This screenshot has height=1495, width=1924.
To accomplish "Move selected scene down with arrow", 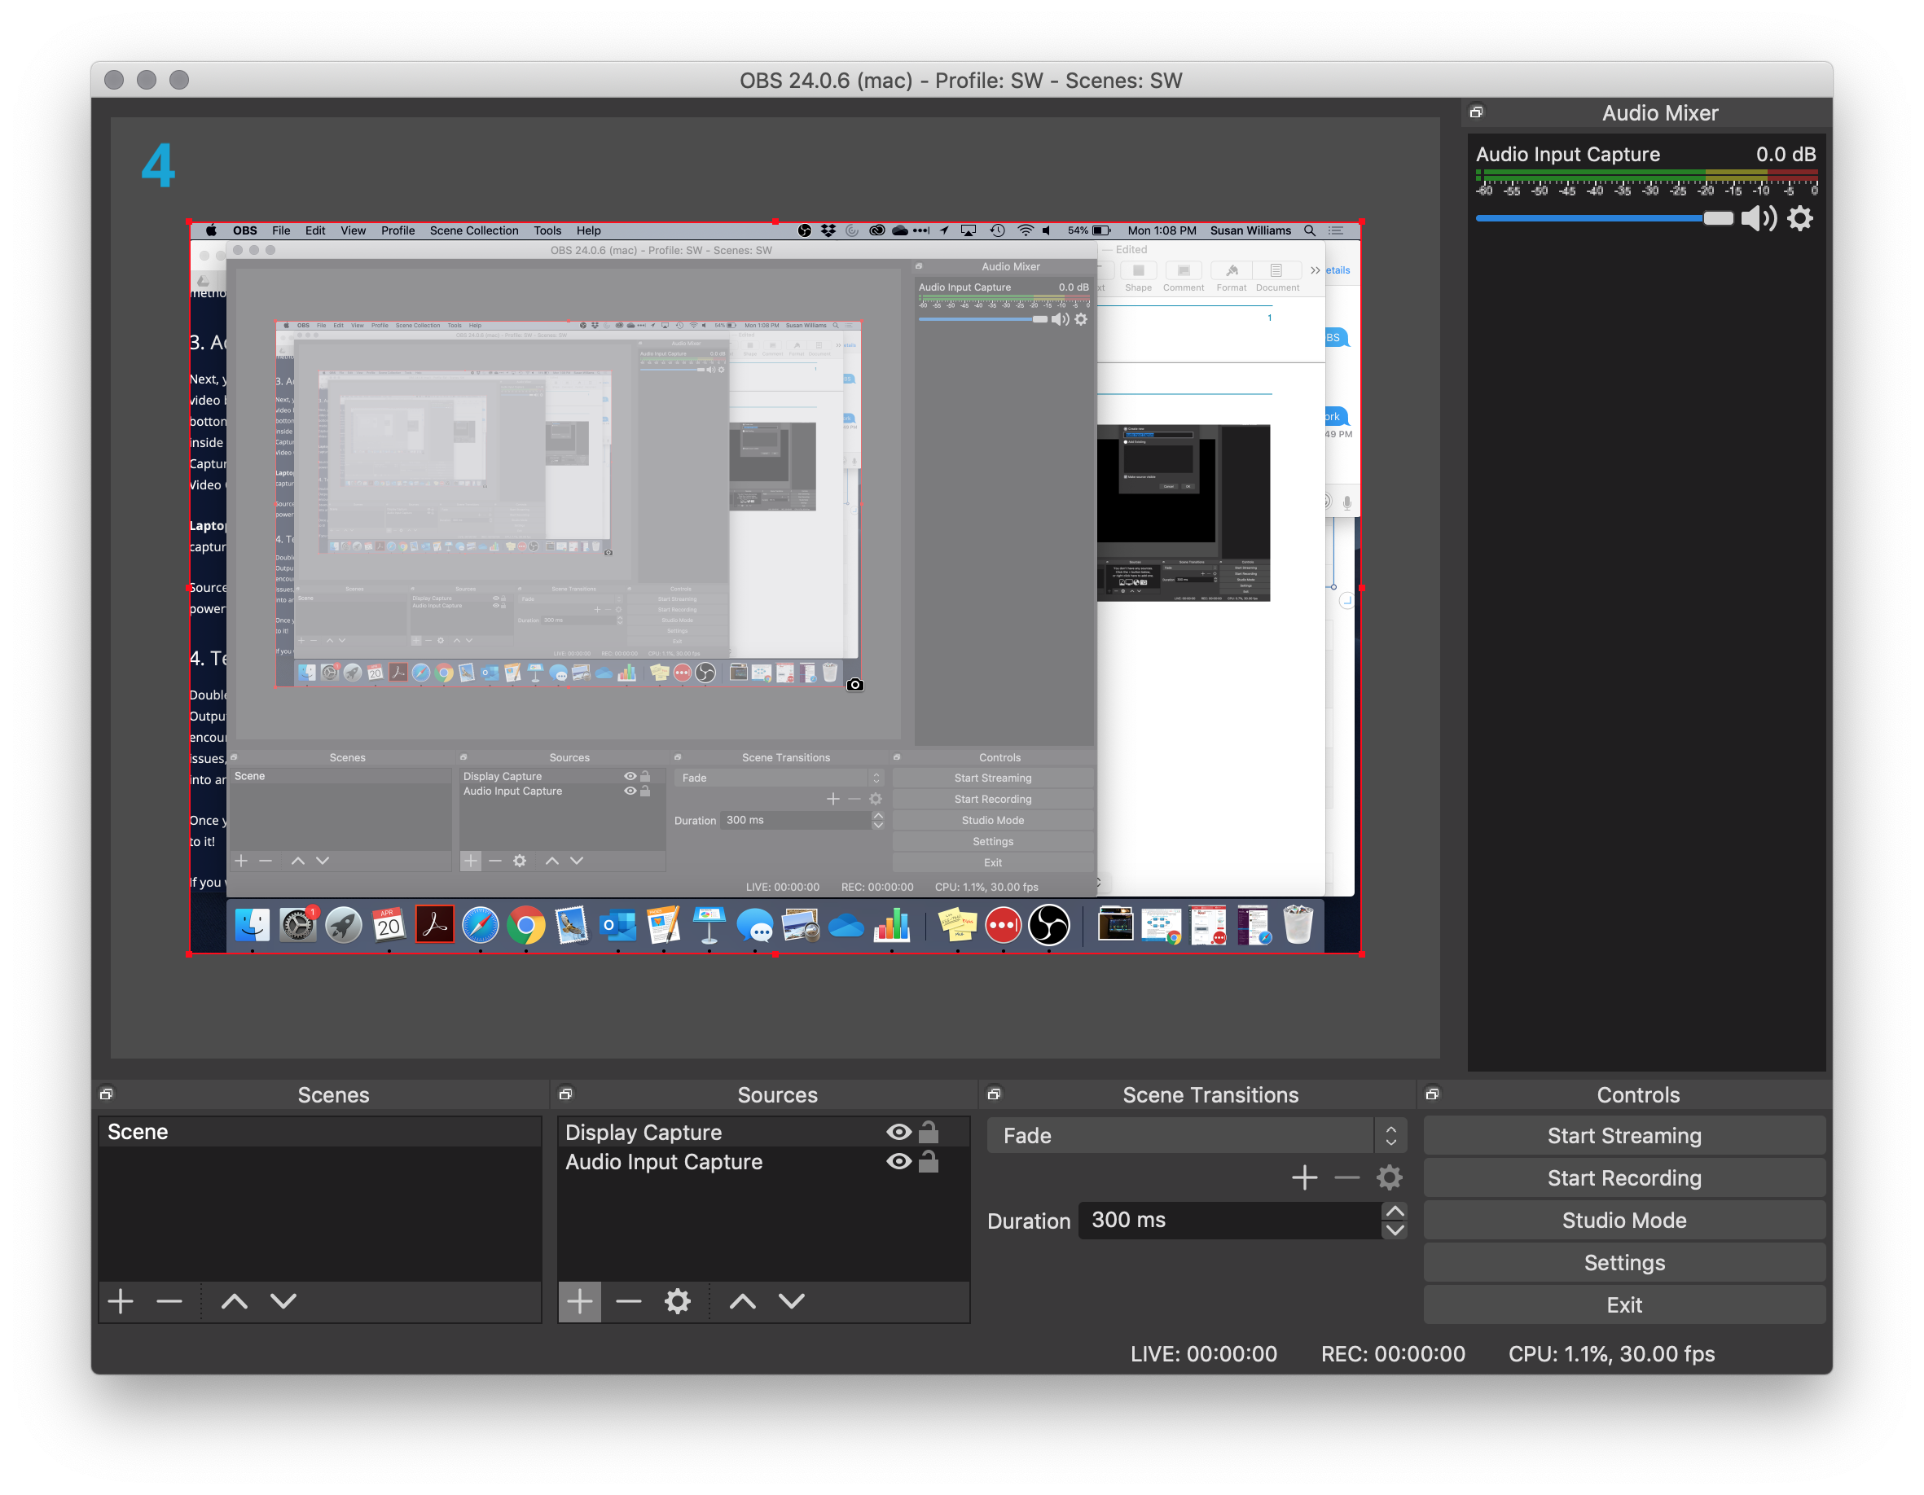I will point(283,1301).
